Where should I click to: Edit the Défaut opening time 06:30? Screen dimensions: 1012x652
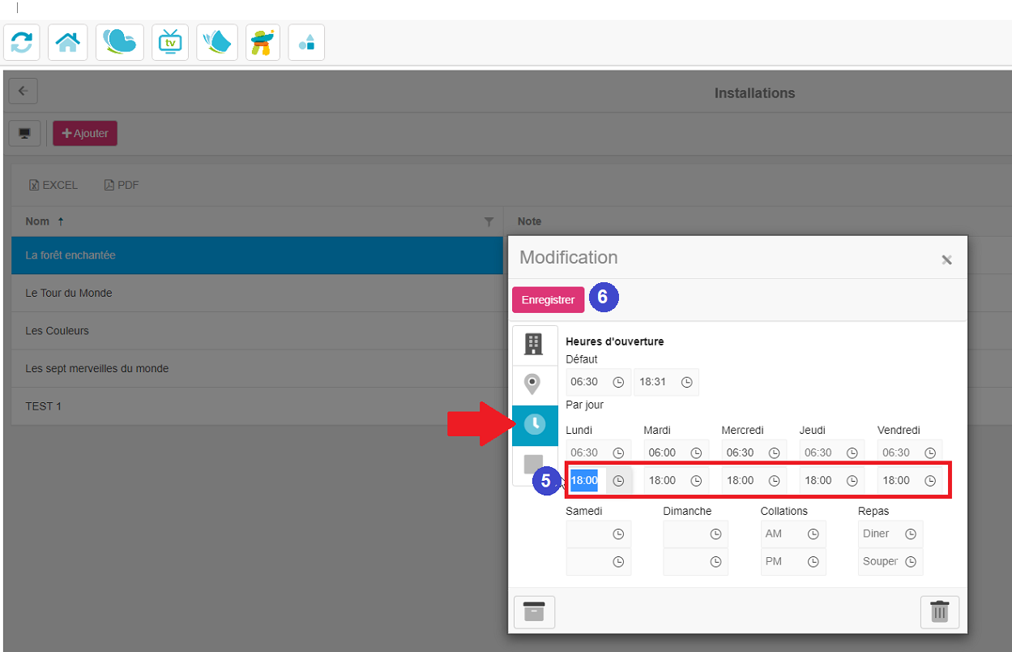[x=587, y=382]
